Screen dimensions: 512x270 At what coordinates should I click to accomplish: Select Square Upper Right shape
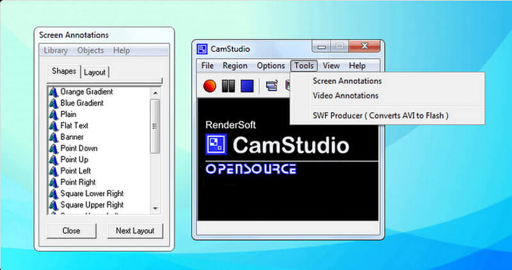click(92, 205)
